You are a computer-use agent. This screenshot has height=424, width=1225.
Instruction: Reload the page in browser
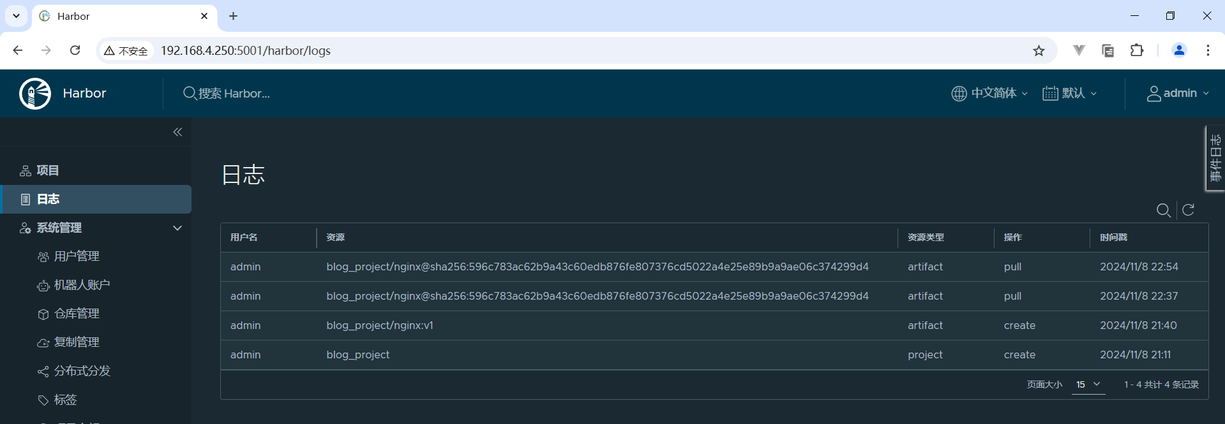pyautogui.click(x=75, y=50)
